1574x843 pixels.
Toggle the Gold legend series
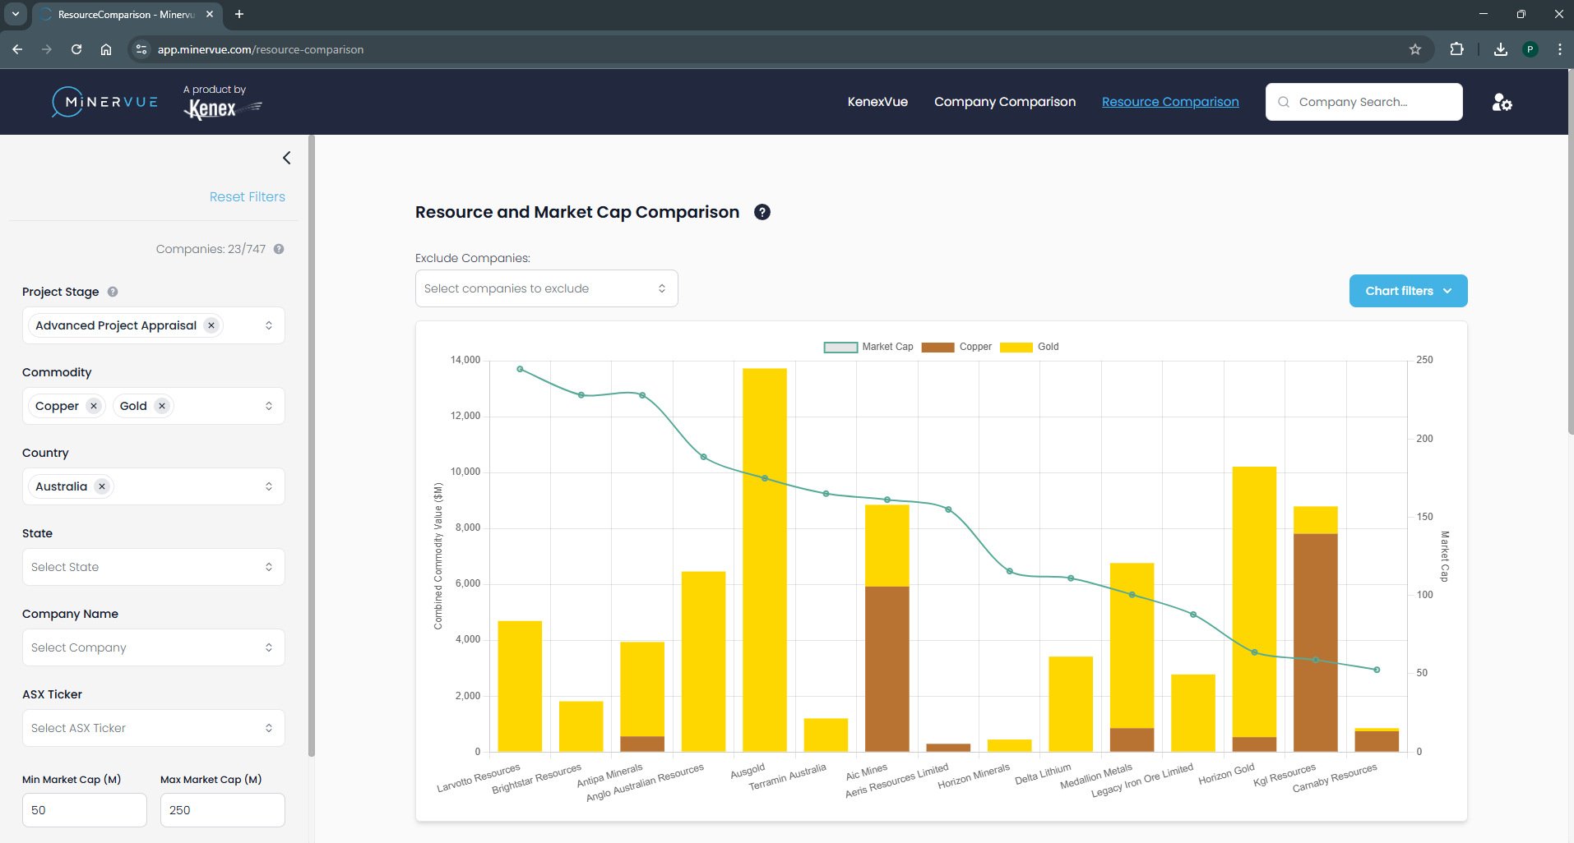coord(1029,347)
